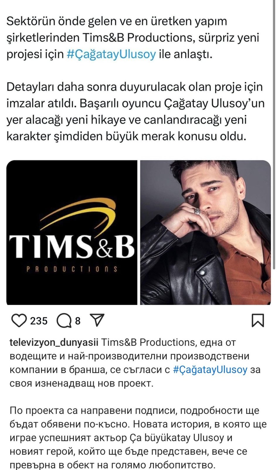Tap the #ÇağatayUlusoy hashtag in the Bulgarian caption
This screenshot has height=470, width=277.
coord(210,369)
